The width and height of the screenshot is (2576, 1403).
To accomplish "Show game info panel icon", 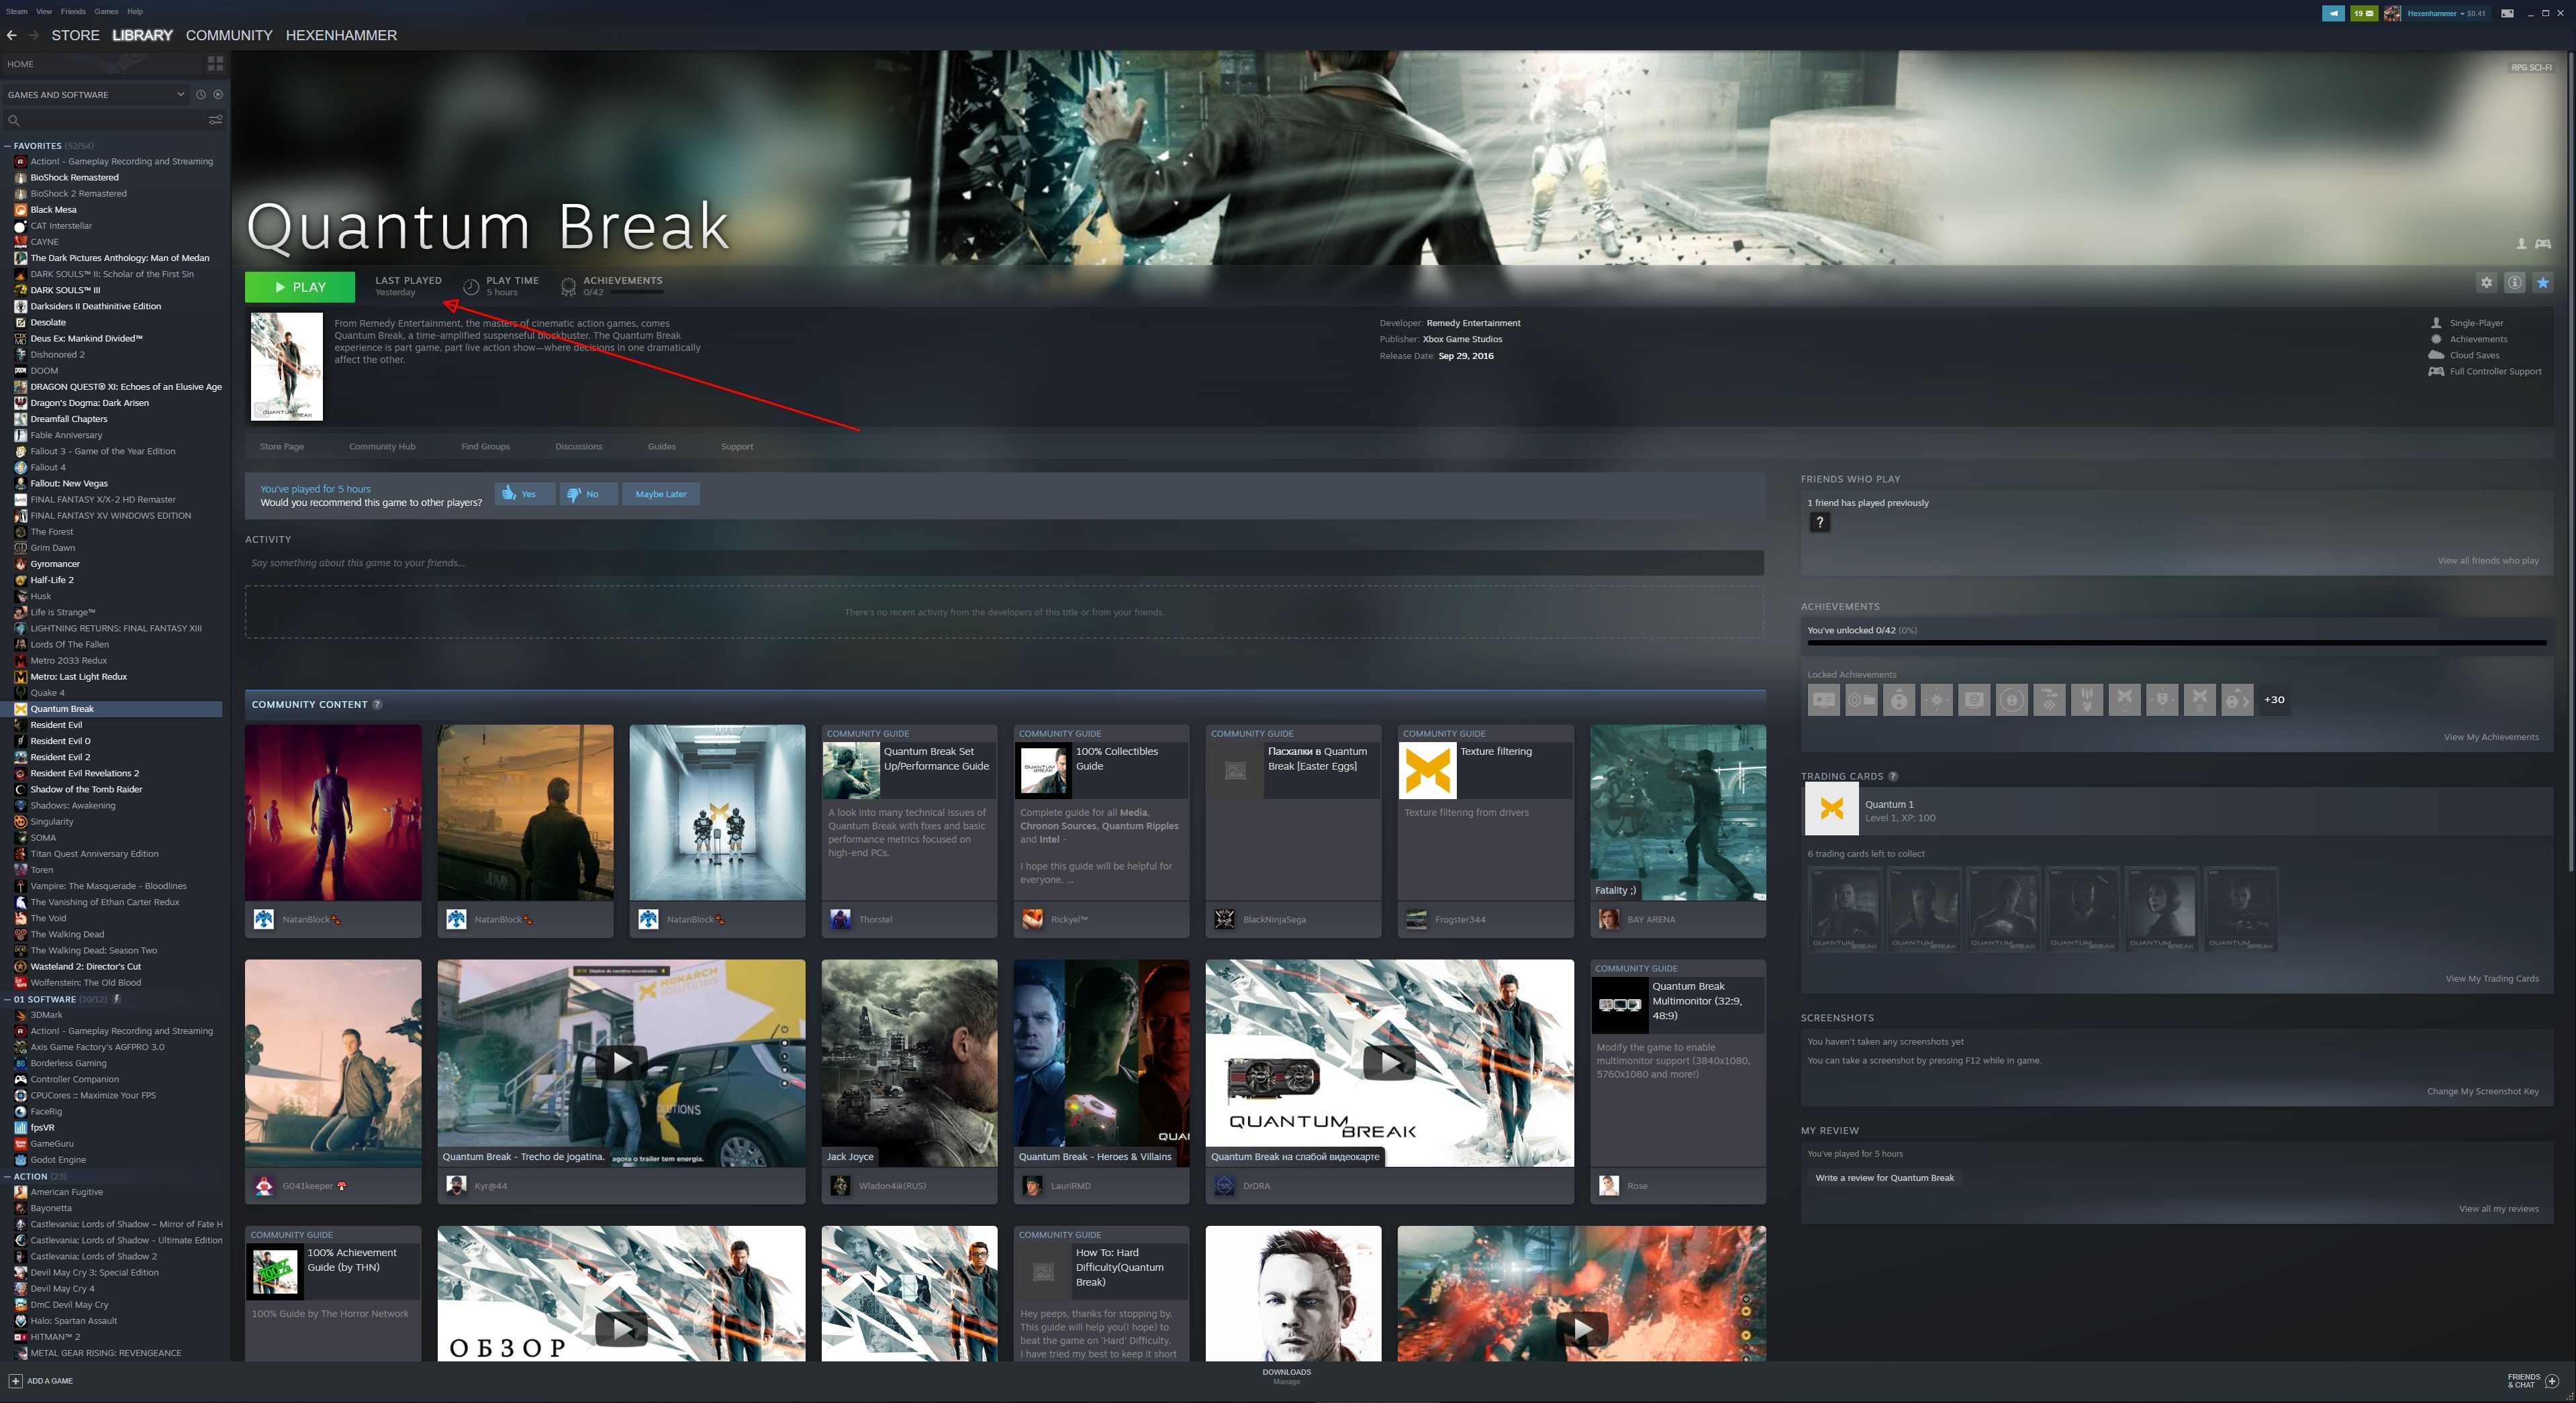I will (x=2514, y=282).
